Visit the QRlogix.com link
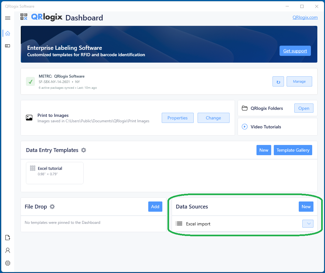The width and height of the screenshot is (325, 273). pos(305,18)
